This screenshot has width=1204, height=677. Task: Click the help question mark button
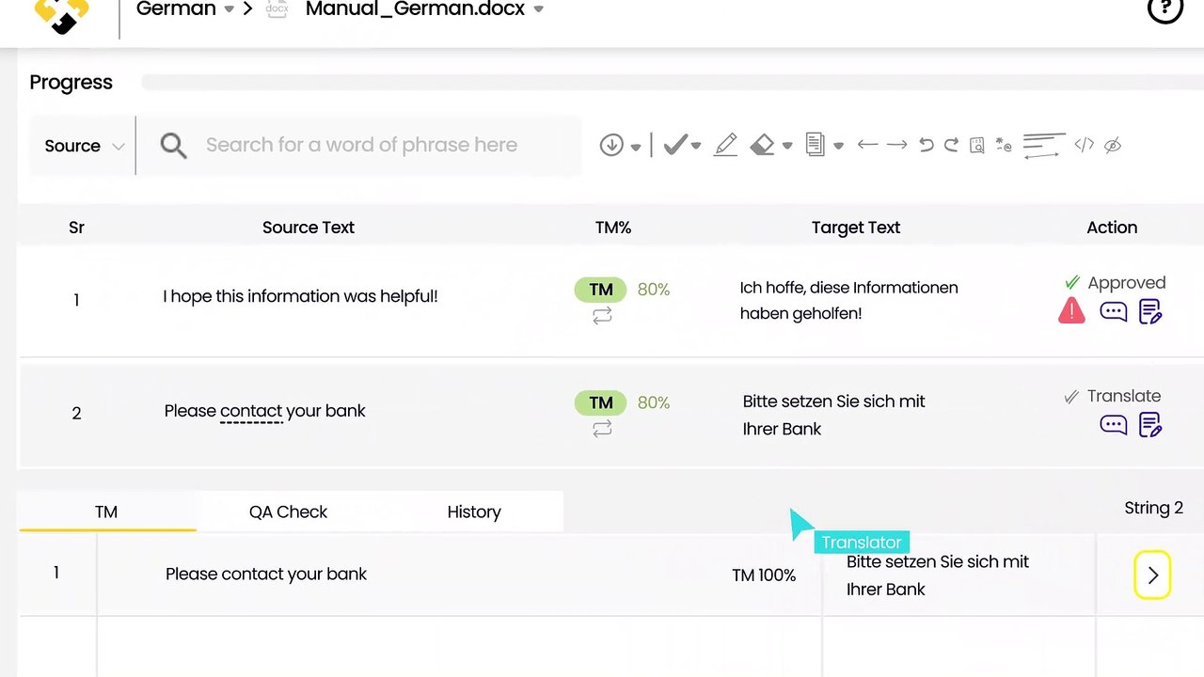[1164, 9]
